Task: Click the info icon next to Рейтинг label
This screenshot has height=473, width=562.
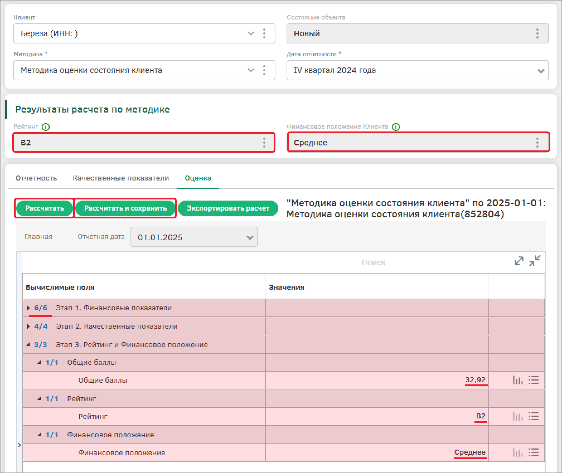Action: [x=46, y=127]
